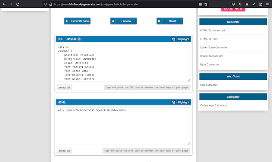This screenshot has width=272, height=162.
Task: Go back to the previous page
Action: point(3,4)
